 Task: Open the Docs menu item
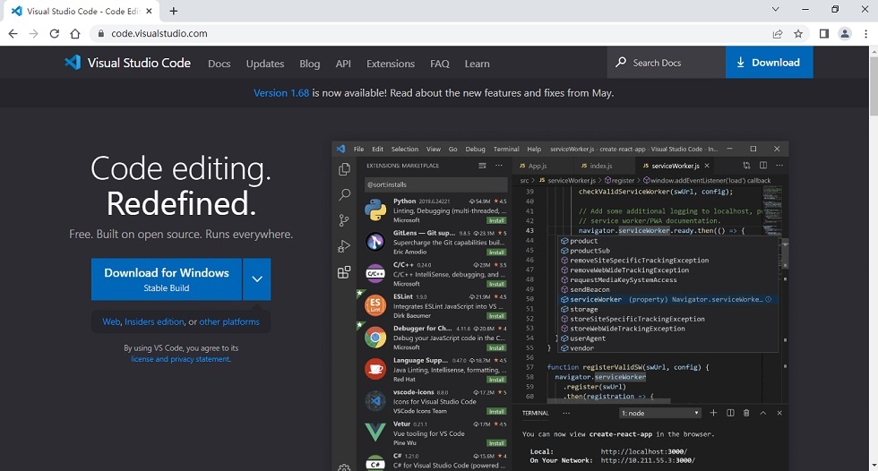coord(219,64)
